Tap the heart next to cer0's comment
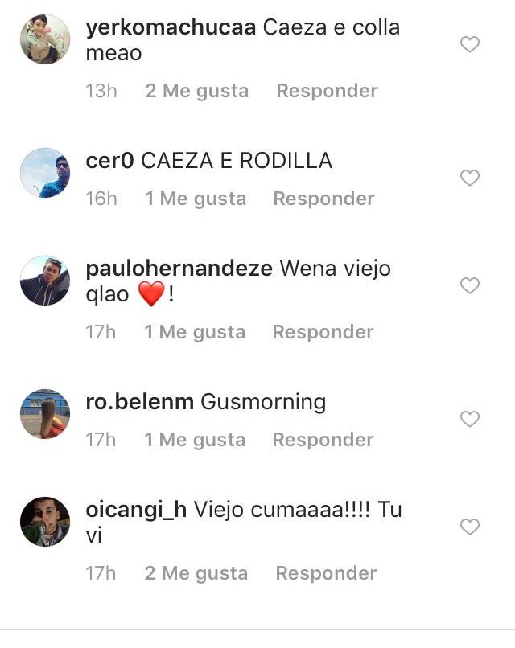 pyautogui.click(x=469, y=178)
